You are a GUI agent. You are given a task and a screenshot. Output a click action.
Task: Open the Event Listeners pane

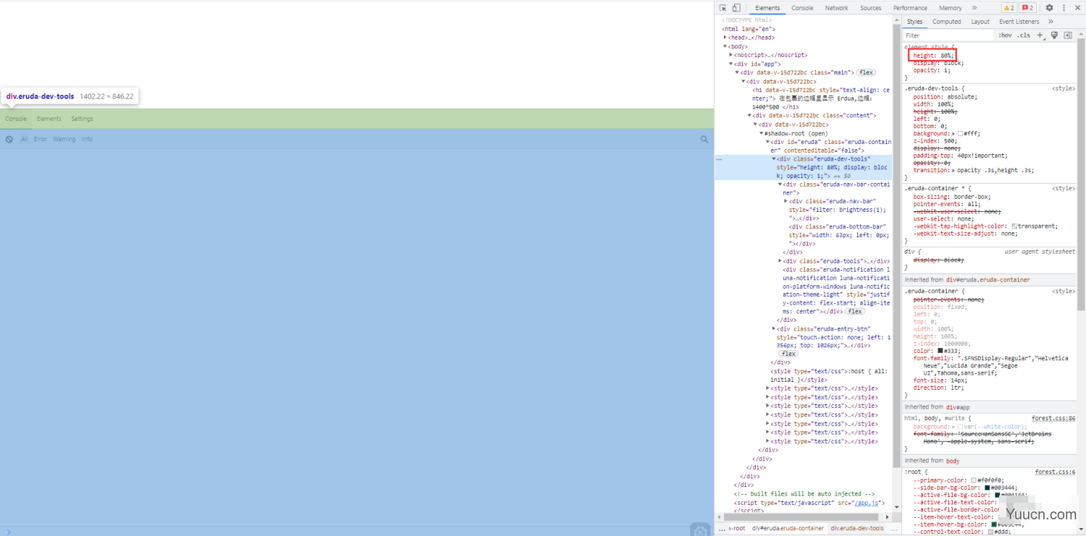(1019, 22)
